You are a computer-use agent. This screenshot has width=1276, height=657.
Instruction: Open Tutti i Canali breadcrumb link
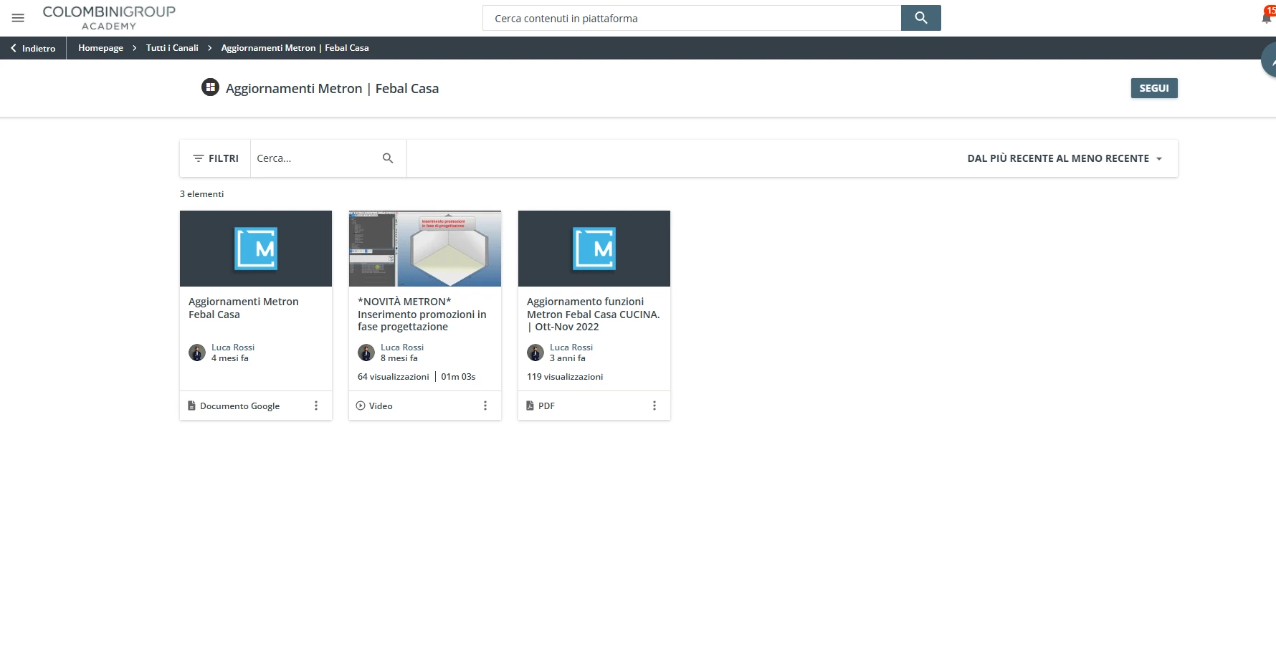172,48
